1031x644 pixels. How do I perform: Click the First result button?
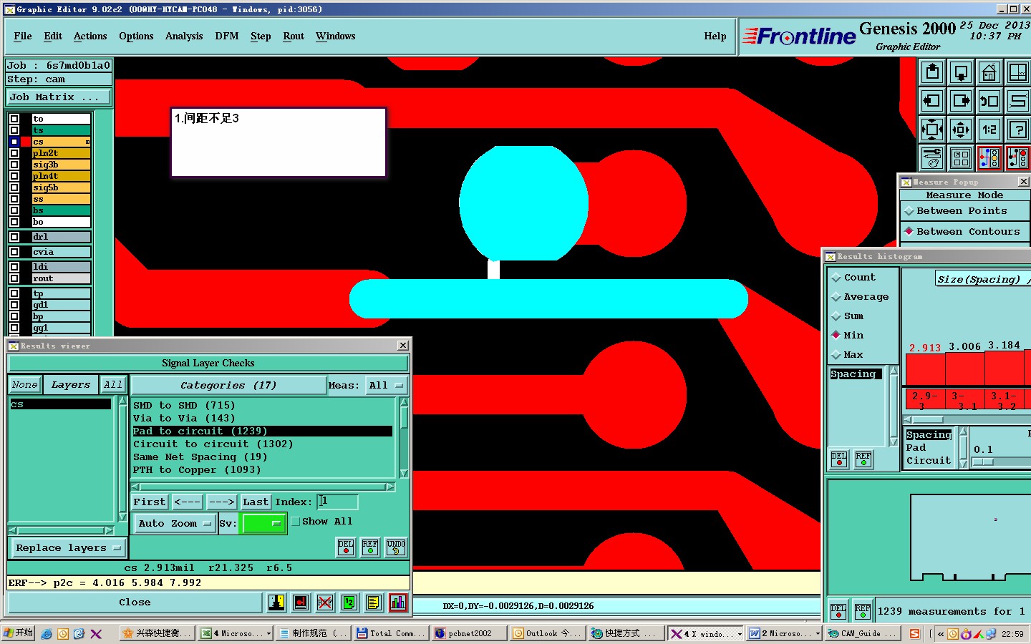[x=150, y=502]
